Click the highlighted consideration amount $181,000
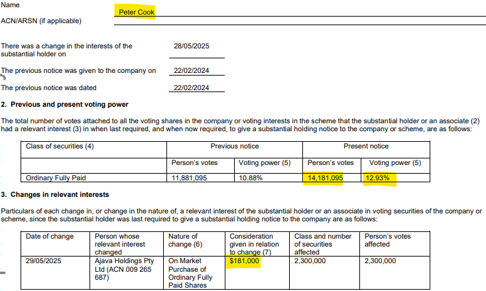486x291 pixels. [x=244, y=262]
